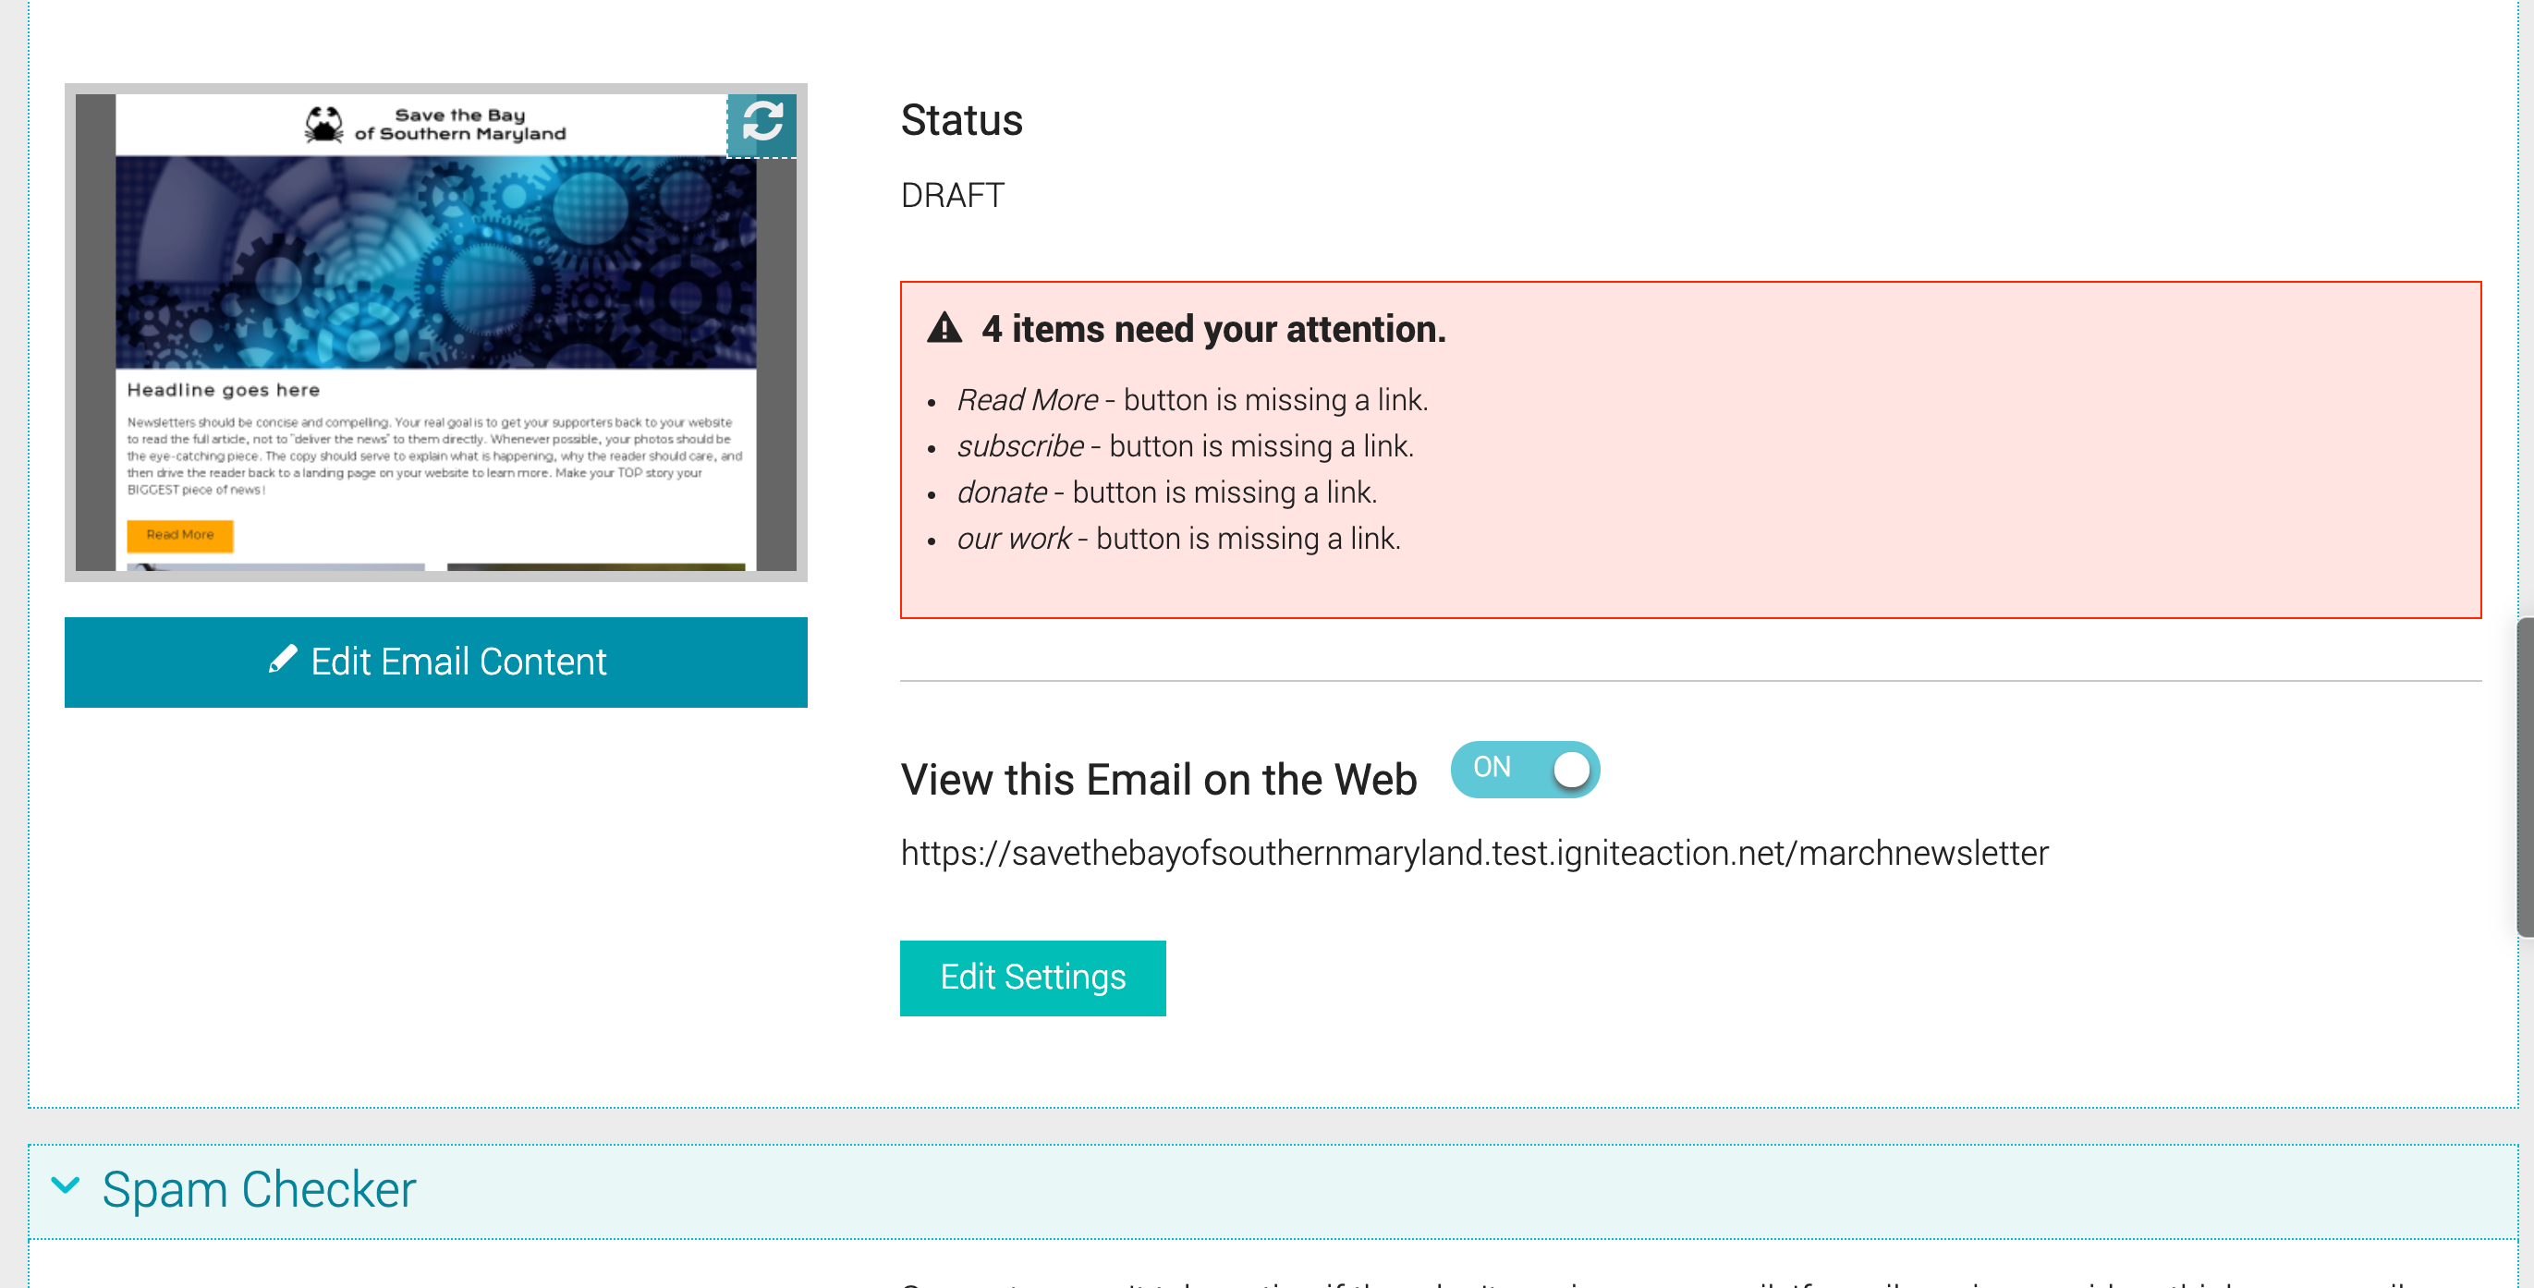Click the 4 items need your attention heading
This screenshot has height=1288, width=2534.
pos(1214,328)
